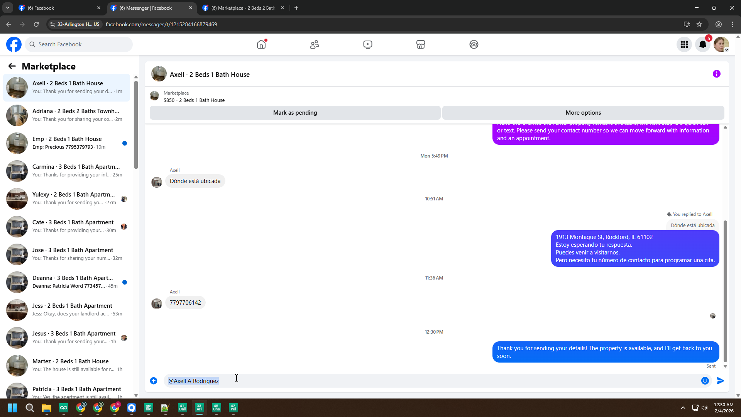Open the Marketplace storefront icon
Viewport: 741px width, 417px height.
coord(421,44)
